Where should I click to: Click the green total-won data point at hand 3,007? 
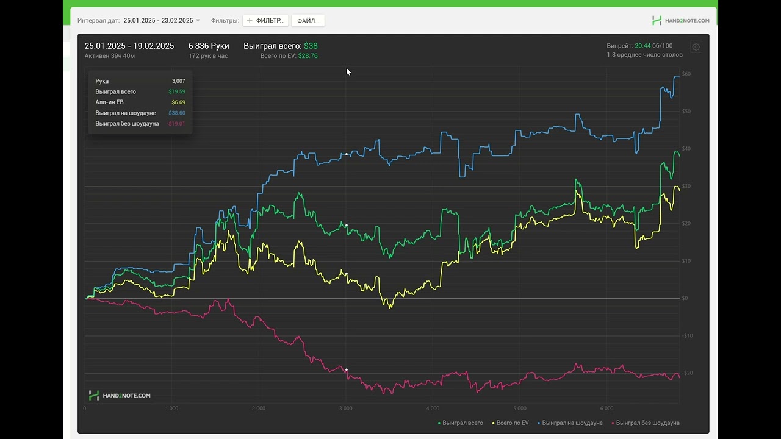[347, 226]
